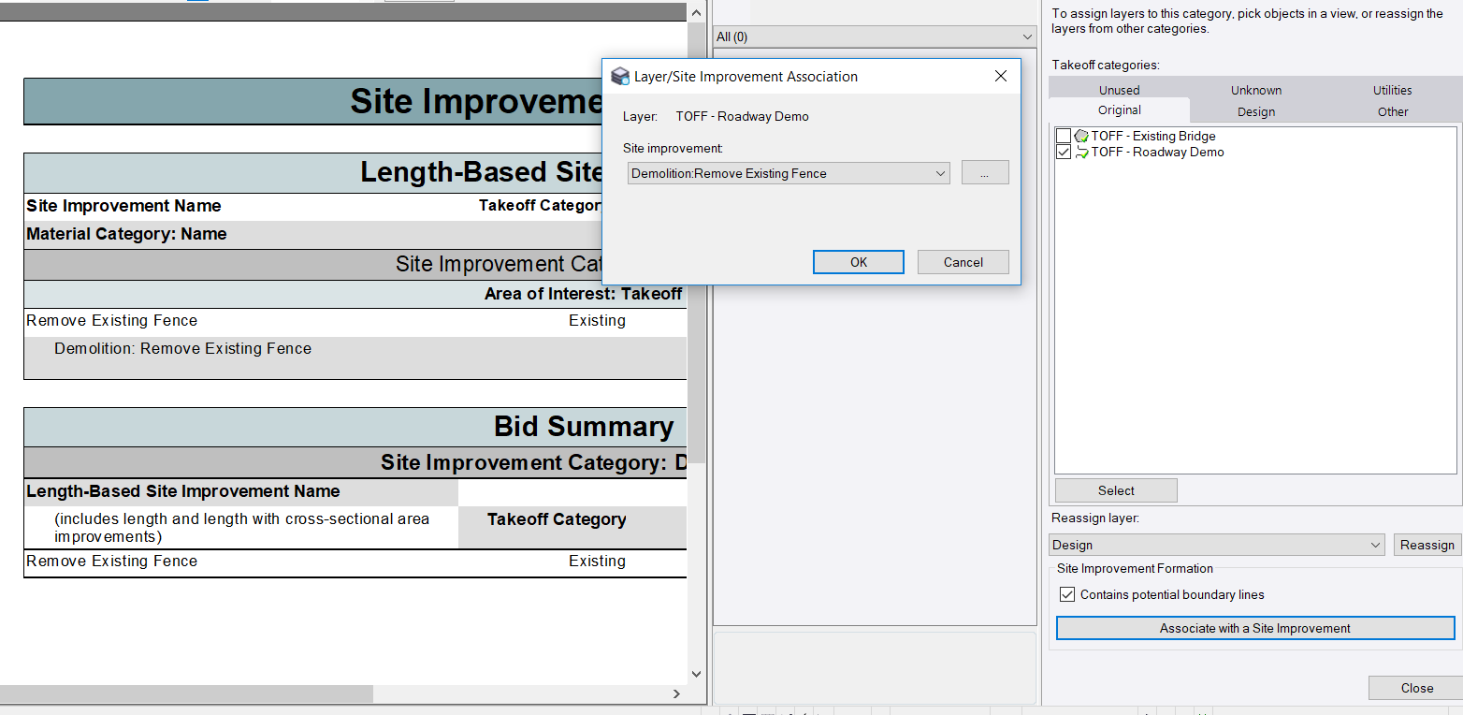1463x715 pixels.
Task: Disable Contains potential boundary lines
Action: click(1067, 593)
